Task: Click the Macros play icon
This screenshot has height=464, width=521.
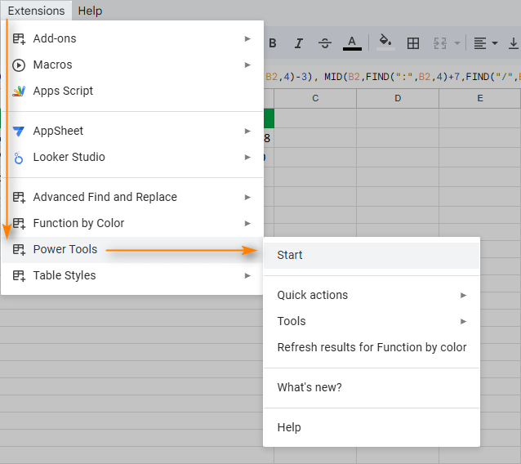Action: click(x=19, y=65)
